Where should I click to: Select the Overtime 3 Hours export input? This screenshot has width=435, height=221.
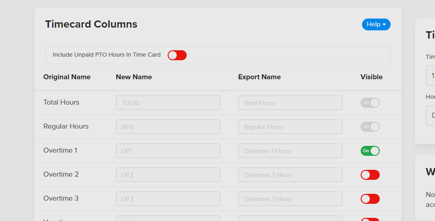tap(290, 199)
